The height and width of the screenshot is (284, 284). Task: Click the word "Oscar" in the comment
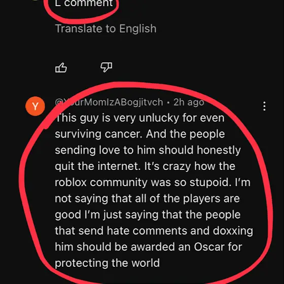(x=209, y=246)
